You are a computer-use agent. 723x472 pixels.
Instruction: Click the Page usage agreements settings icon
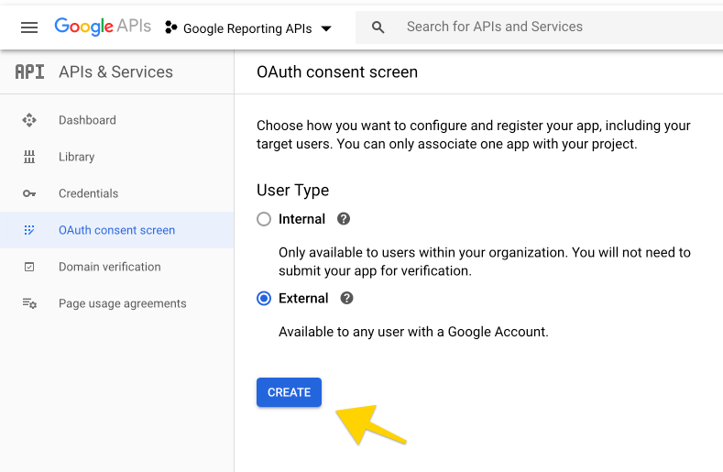point(29,303)
